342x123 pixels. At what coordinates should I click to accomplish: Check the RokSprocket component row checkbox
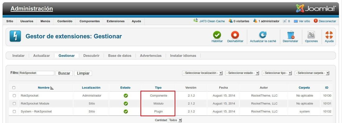click(x=14, y=96)
